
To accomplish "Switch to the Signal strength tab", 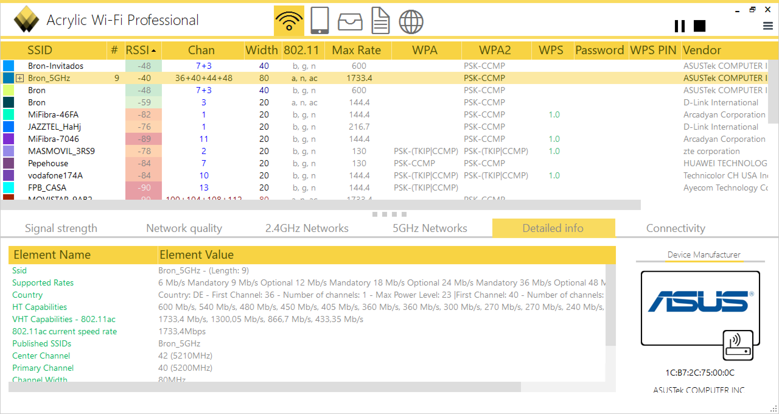I will coord(61,228).
